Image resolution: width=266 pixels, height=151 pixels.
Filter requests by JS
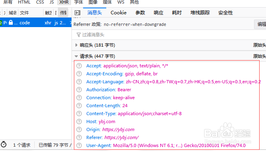point(52,2)
